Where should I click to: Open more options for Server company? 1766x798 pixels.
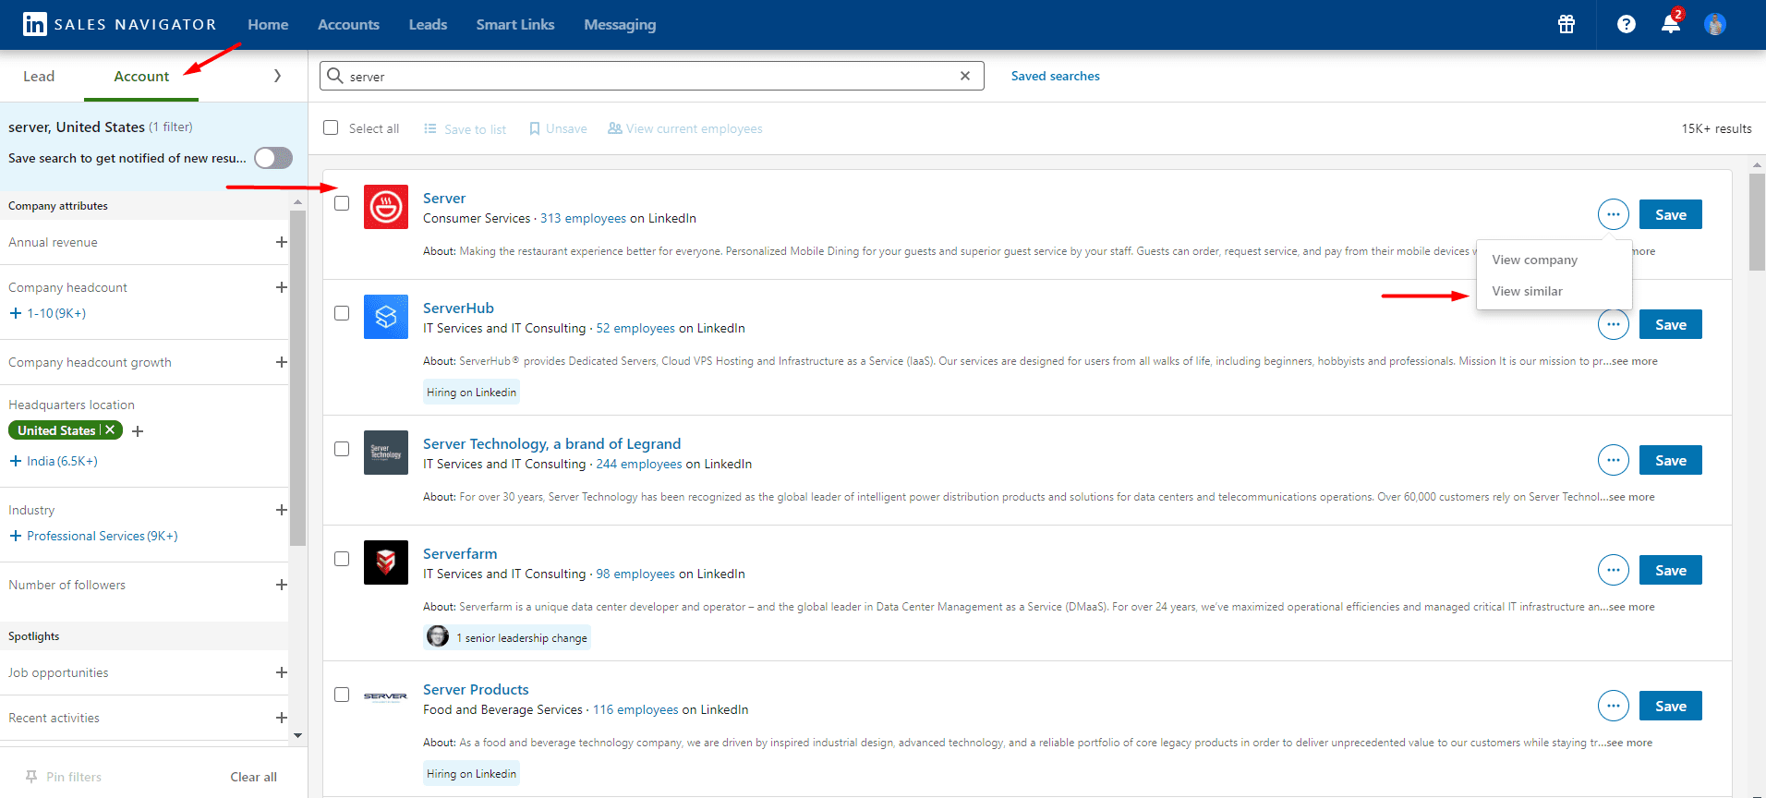(1614, 214)
